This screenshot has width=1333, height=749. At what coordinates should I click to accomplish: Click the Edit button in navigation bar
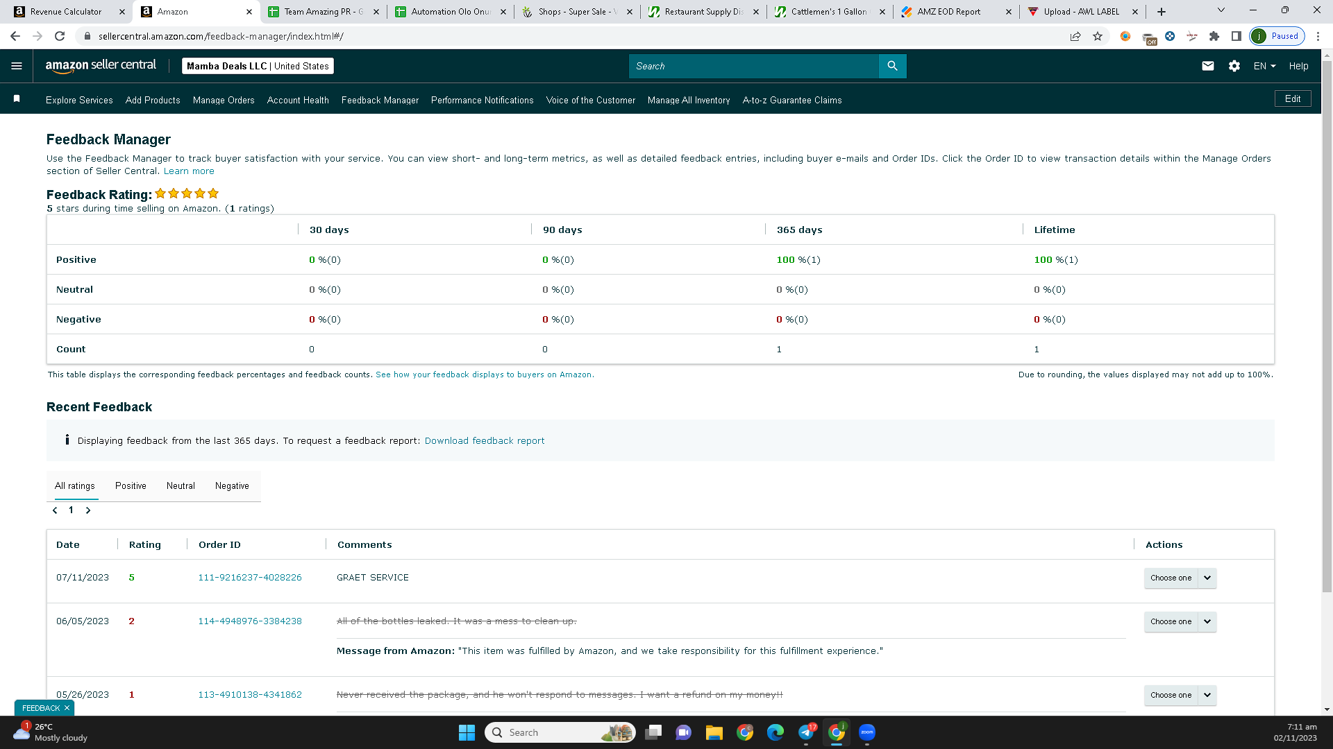pyautogui.click(x=1293, y=98)
